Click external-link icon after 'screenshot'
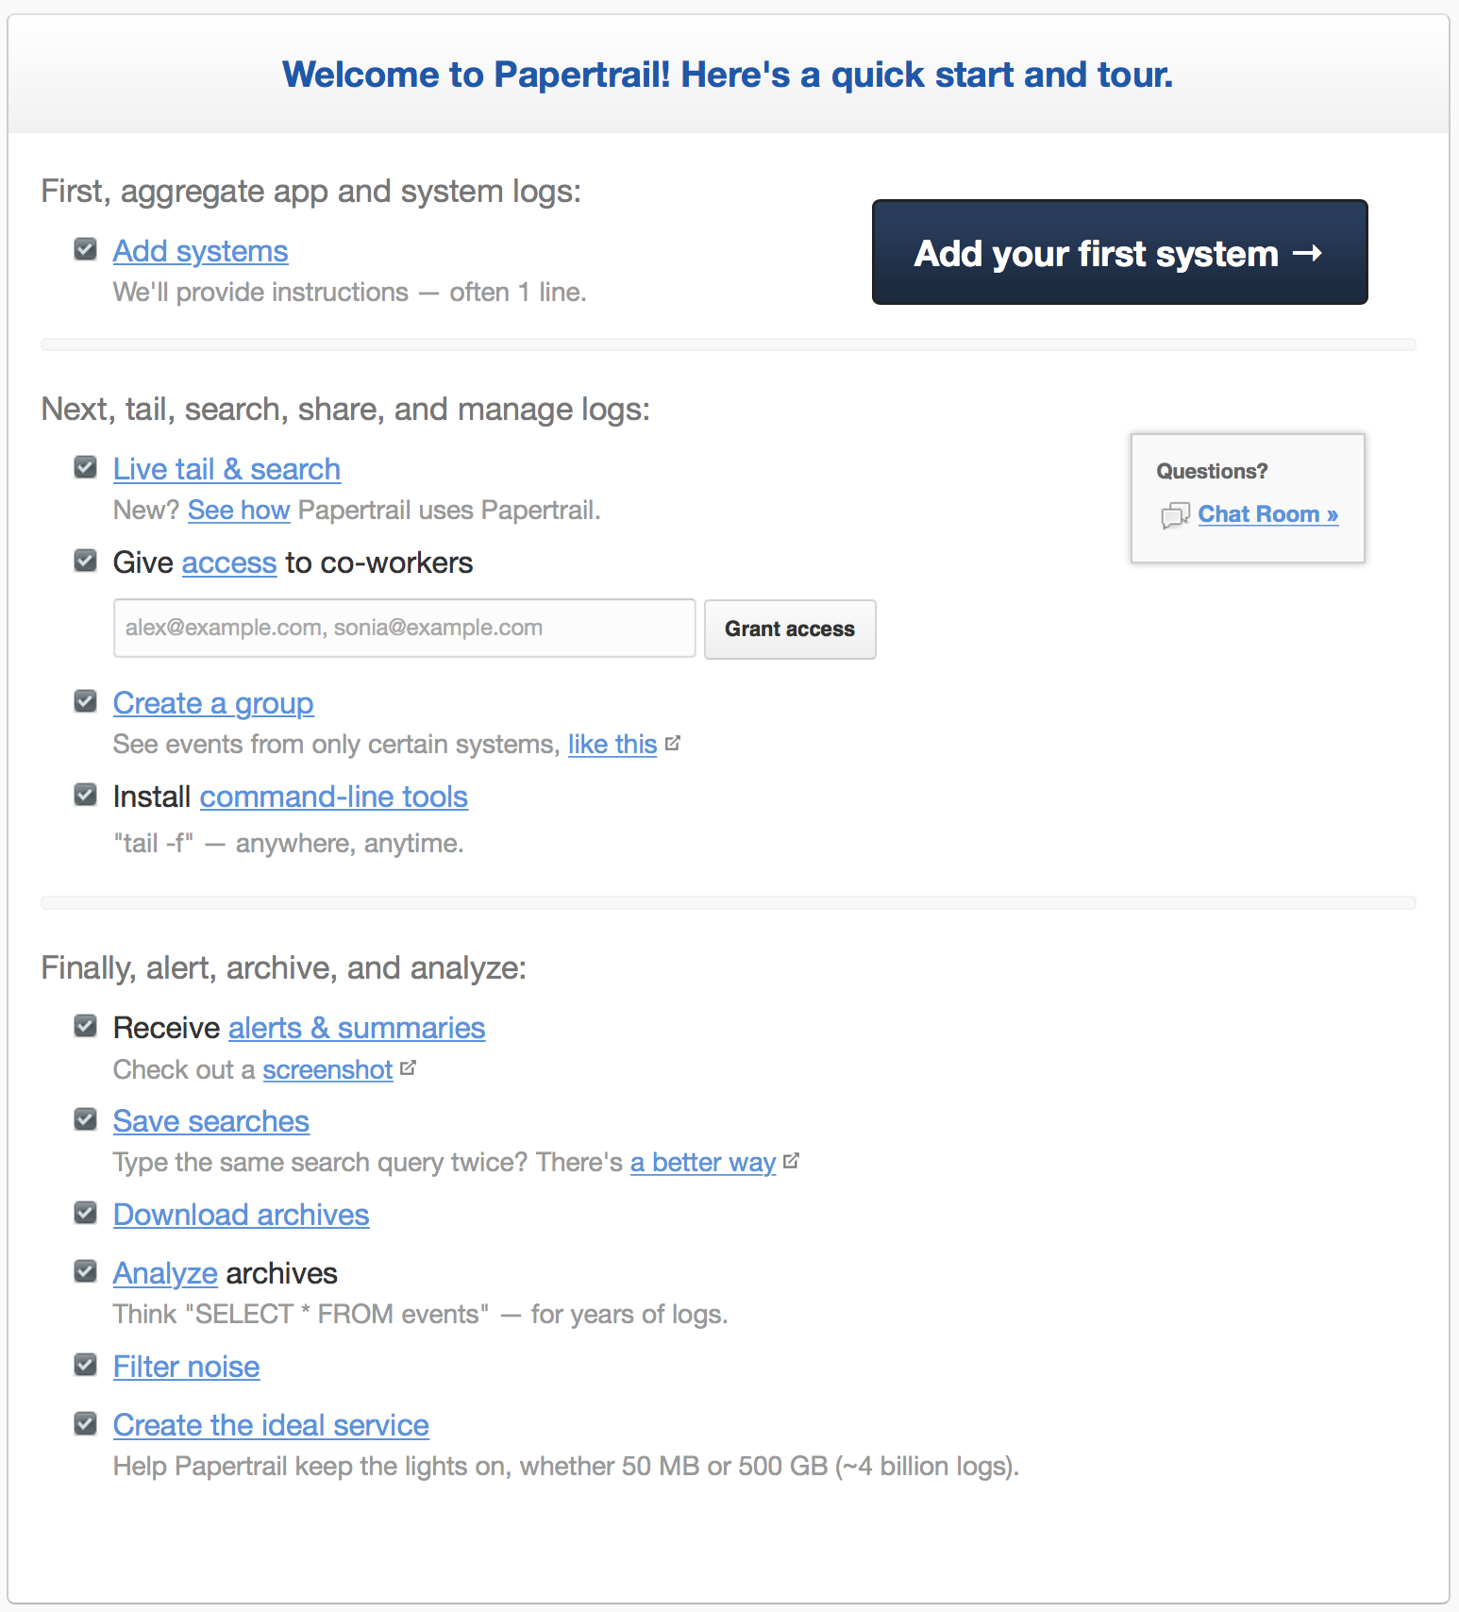 tap(408, 1068)
